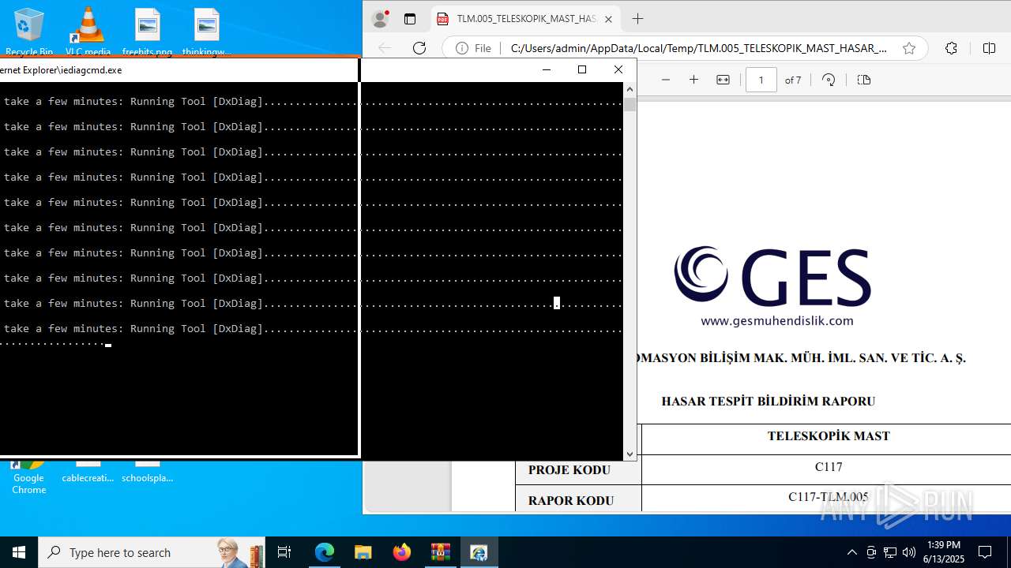Launch Google Chrome desktop shortcut
This screenshot has width=1011, height=568.
click(28, 478)
